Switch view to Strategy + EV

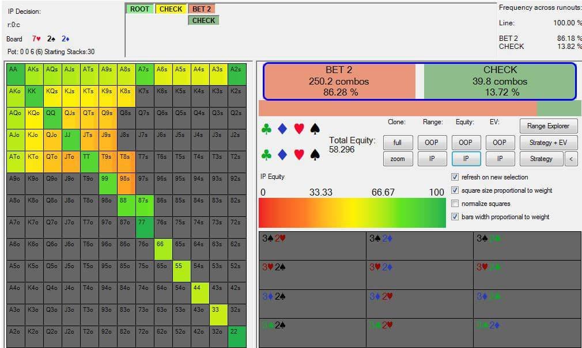[548, 142]
